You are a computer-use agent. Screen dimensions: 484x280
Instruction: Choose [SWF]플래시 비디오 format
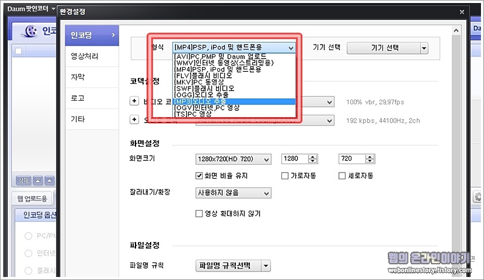(x=234, y=88)
